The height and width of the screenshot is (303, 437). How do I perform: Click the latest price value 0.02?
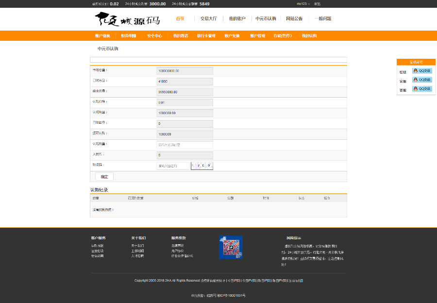[114, 4]
